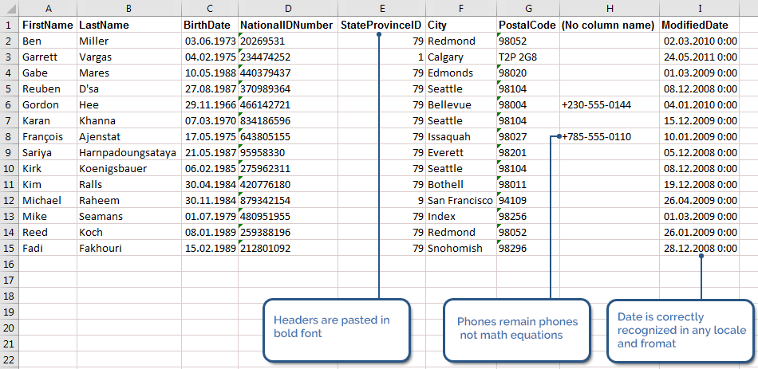758x369 pixels.
Task: Click the (No column name) header cell
Action: click(x=610, y=26)
